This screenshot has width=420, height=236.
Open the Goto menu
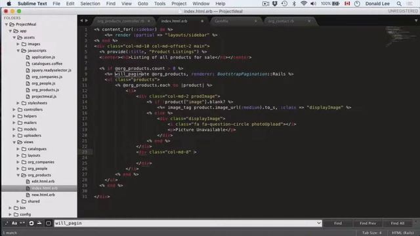pos(143,4)
